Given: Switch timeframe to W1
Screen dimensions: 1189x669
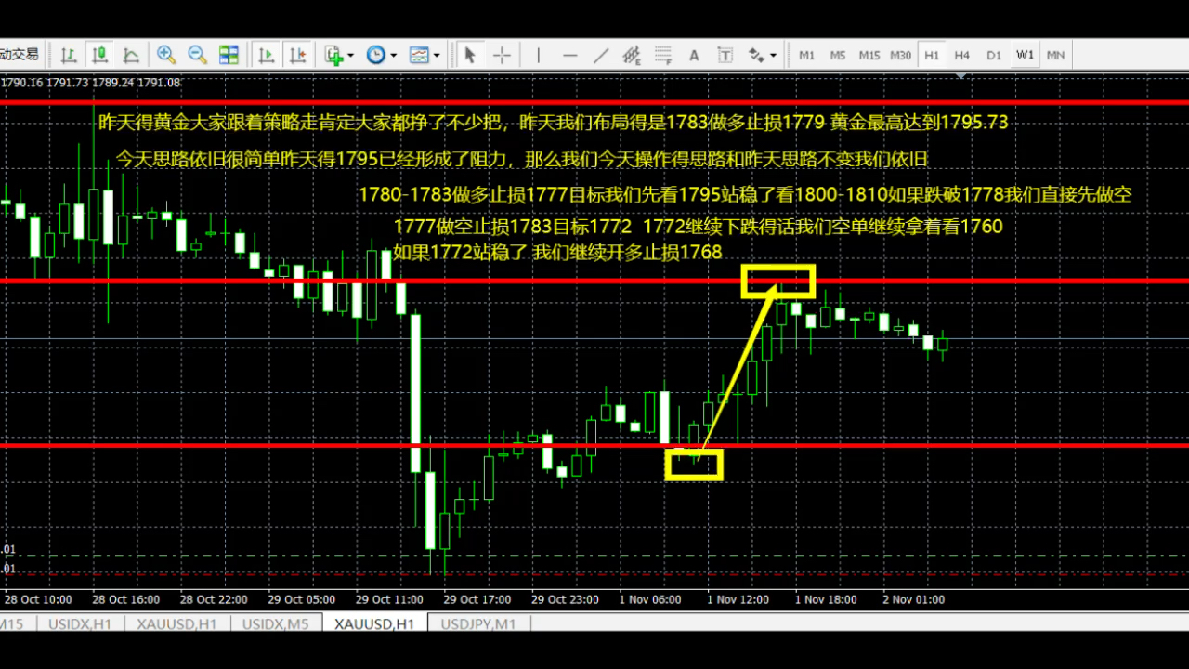Looking at the screenshot, I should (x=1025, y=55).
